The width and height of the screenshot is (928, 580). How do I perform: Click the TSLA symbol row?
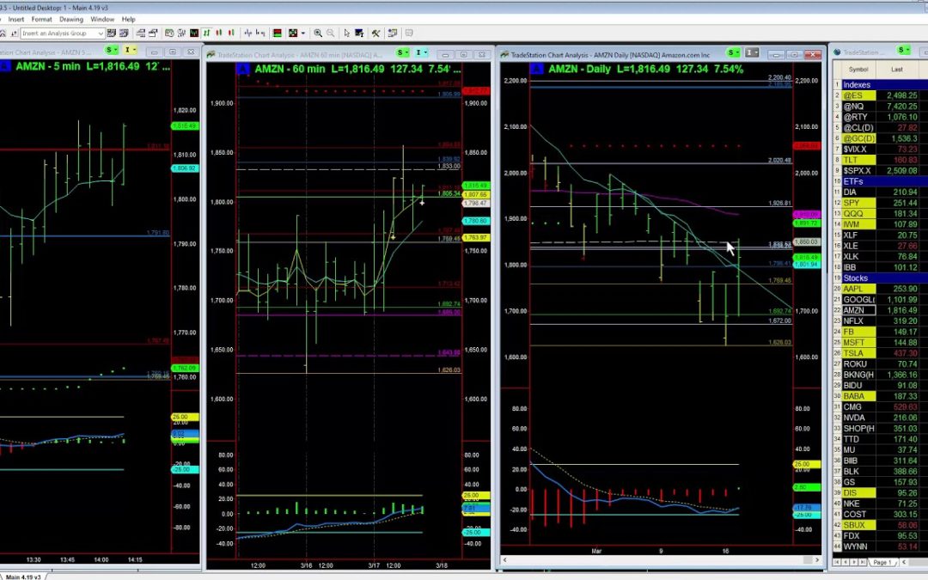point(853,352)
